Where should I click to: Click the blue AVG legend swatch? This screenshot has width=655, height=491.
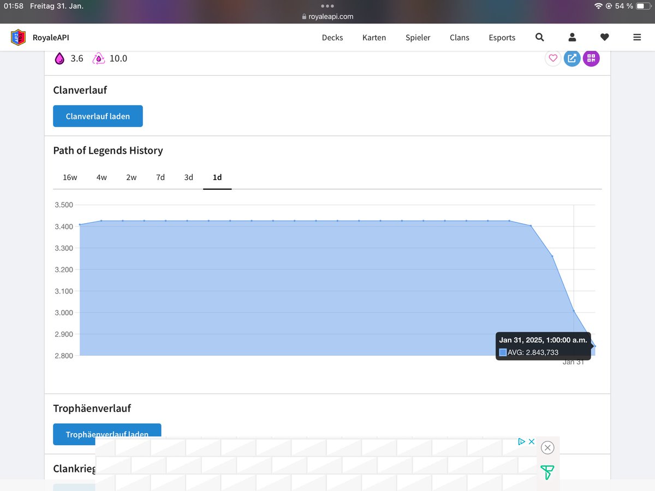(503, 352)
